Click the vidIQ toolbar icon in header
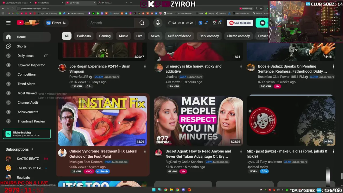This screenshot has width=343, height=193. pos(200,23)
